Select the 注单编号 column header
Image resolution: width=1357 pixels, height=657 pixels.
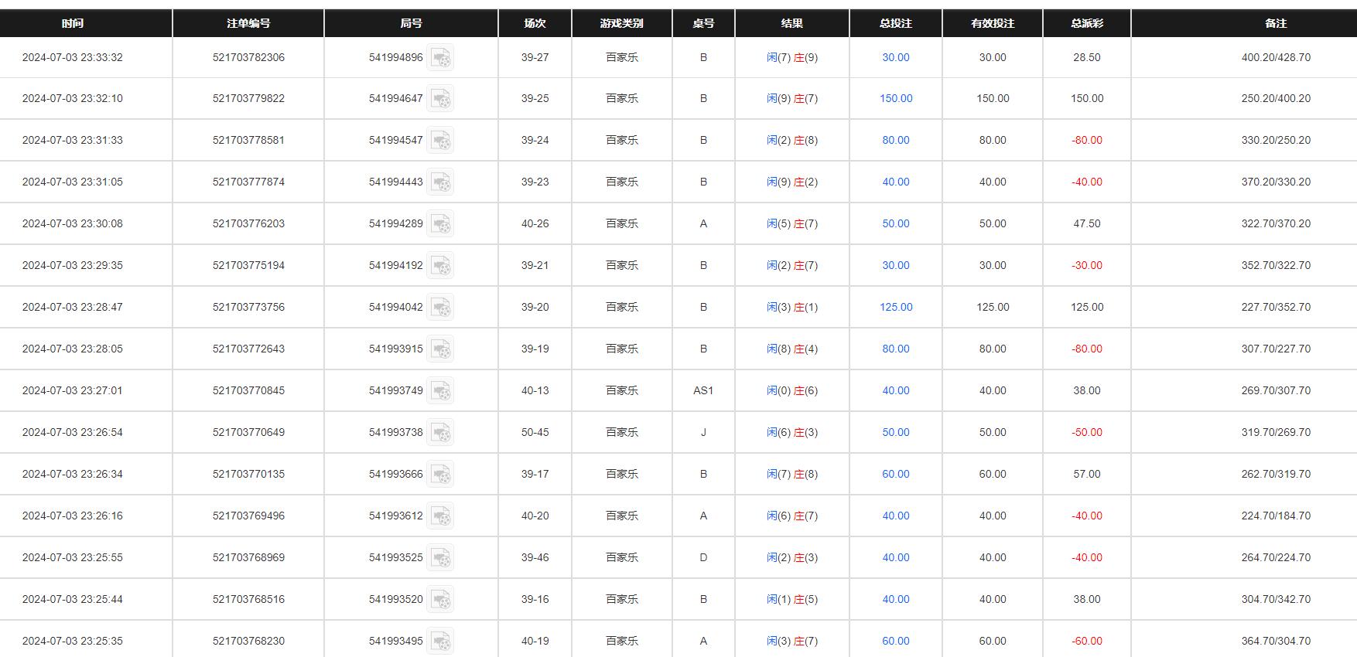(248, 23)
